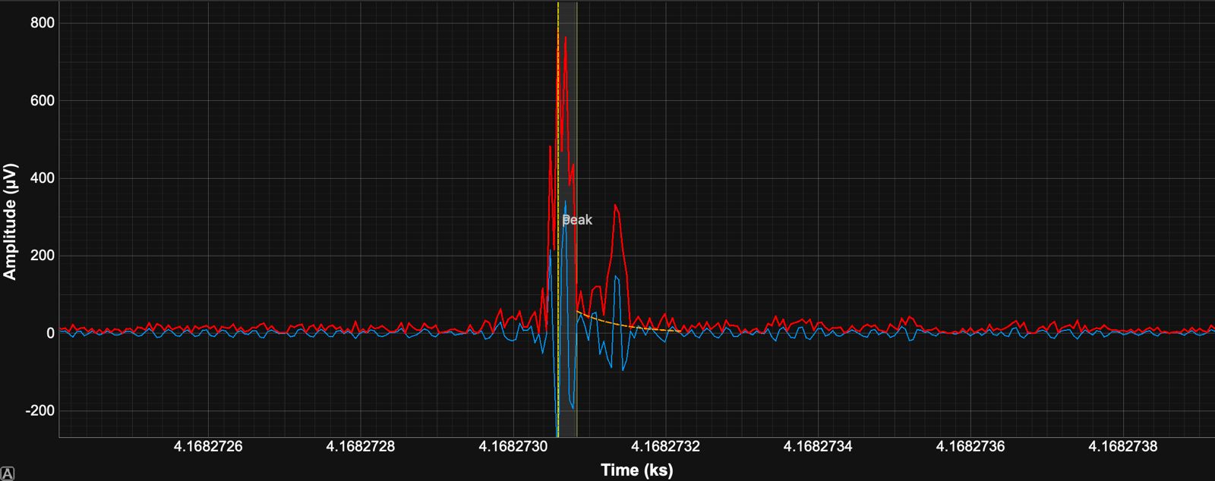Click the 4.1682734 time tick label
1215x481 pixels.
point(818,447)
